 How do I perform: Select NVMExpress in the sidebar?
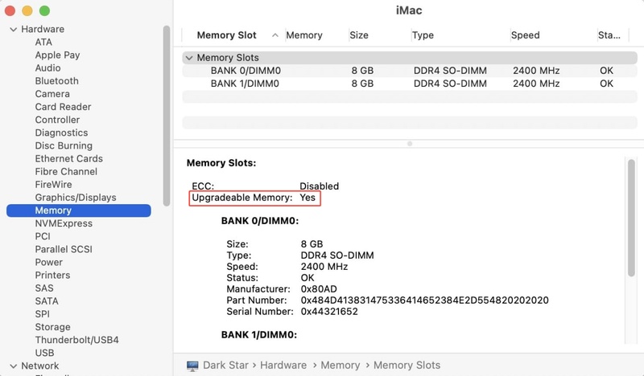coord(64,223)
